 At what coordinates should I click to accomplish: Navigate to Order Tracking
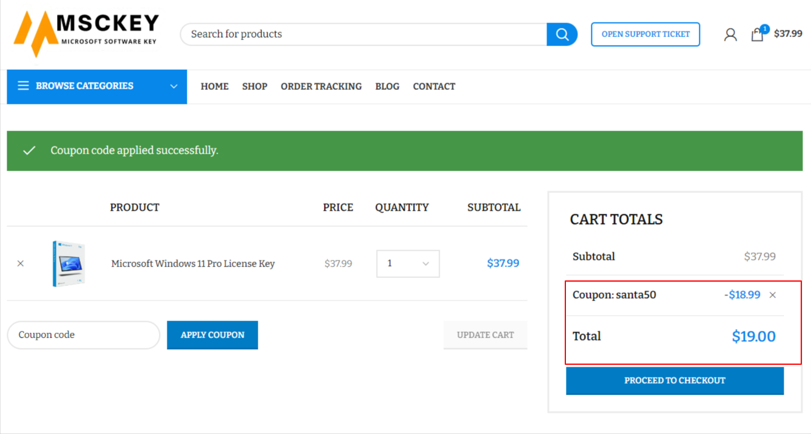(321, 86)
